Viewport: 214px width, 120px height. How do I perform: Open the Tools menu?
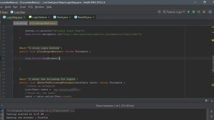pyautogui.click(x=23, y=7)
